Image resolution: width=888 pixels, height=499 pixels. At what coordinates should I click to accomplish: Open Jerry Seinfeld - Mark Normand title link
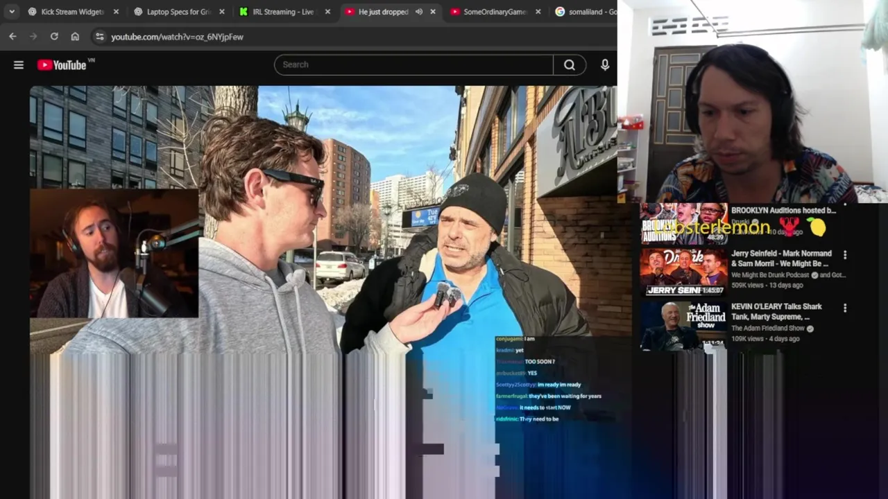780,259
